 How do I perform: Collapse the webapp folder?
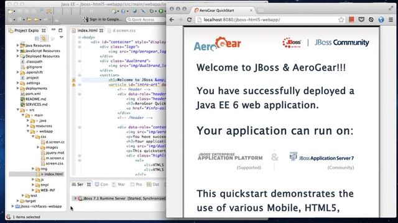point(28,131)
